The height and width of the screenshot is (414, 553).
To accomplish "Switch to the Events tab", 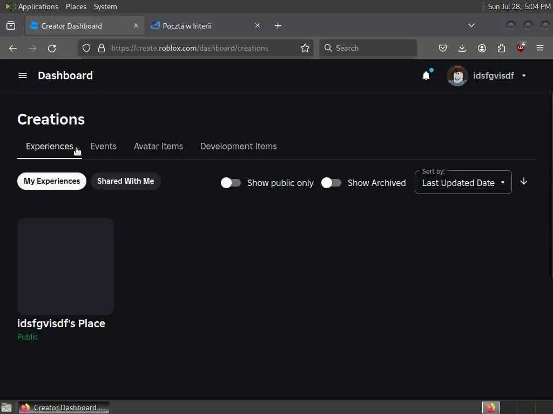I will pyautogui.click(x=103, y=147).
